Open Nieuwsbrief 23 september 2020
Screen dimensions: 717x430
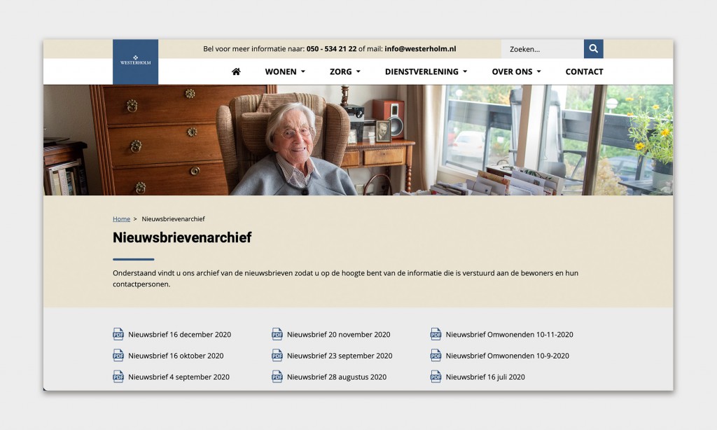point(340,356)
